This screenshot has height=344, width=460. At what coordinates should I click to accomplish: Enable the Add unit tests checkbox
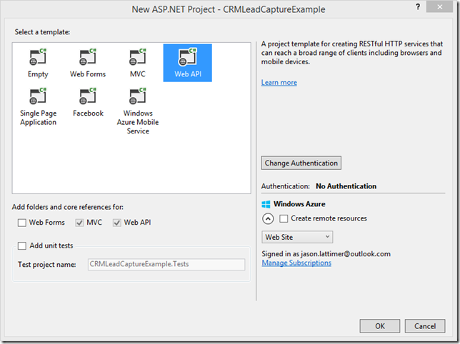tap(22, 246)
